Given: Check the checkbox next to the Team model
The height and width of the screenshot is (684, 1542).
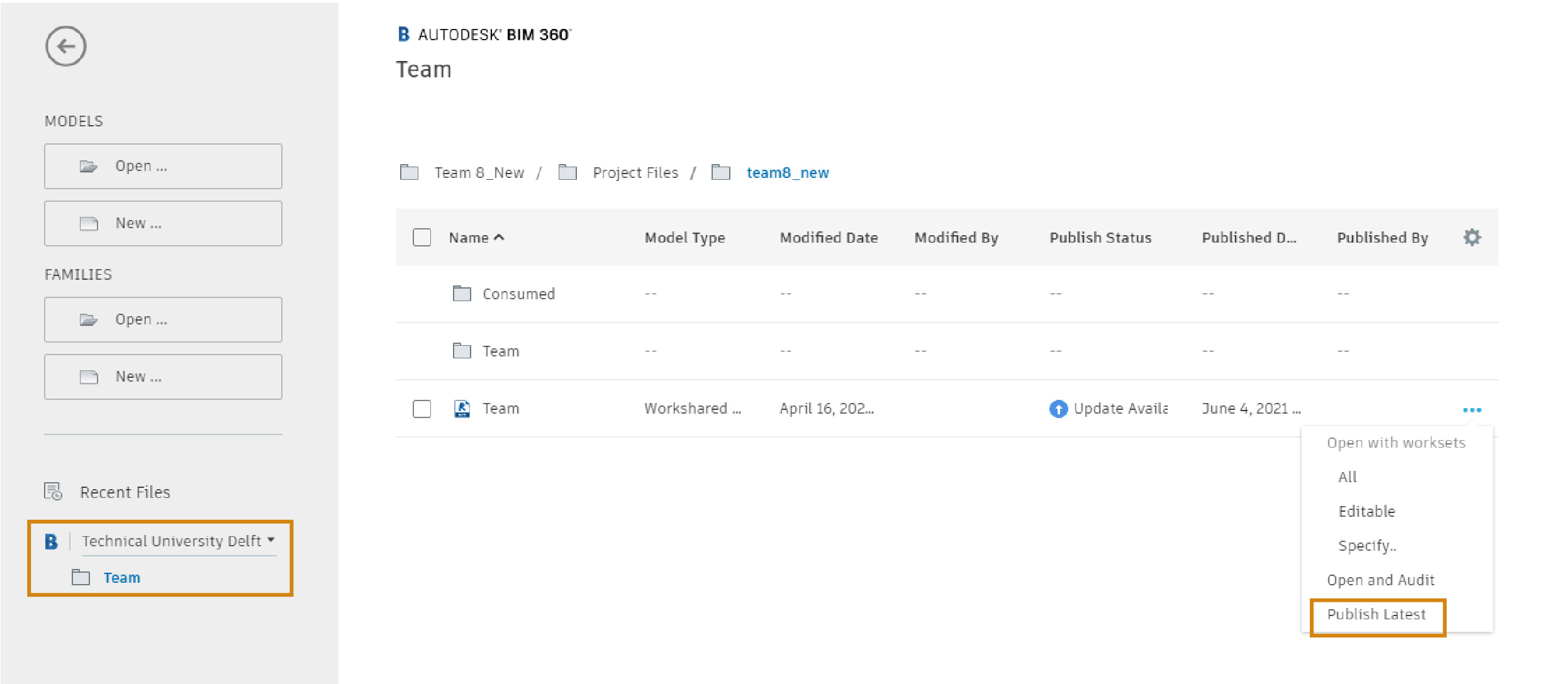Looking at the screenshot, I should pyautogui.click(x=422, y=408).
